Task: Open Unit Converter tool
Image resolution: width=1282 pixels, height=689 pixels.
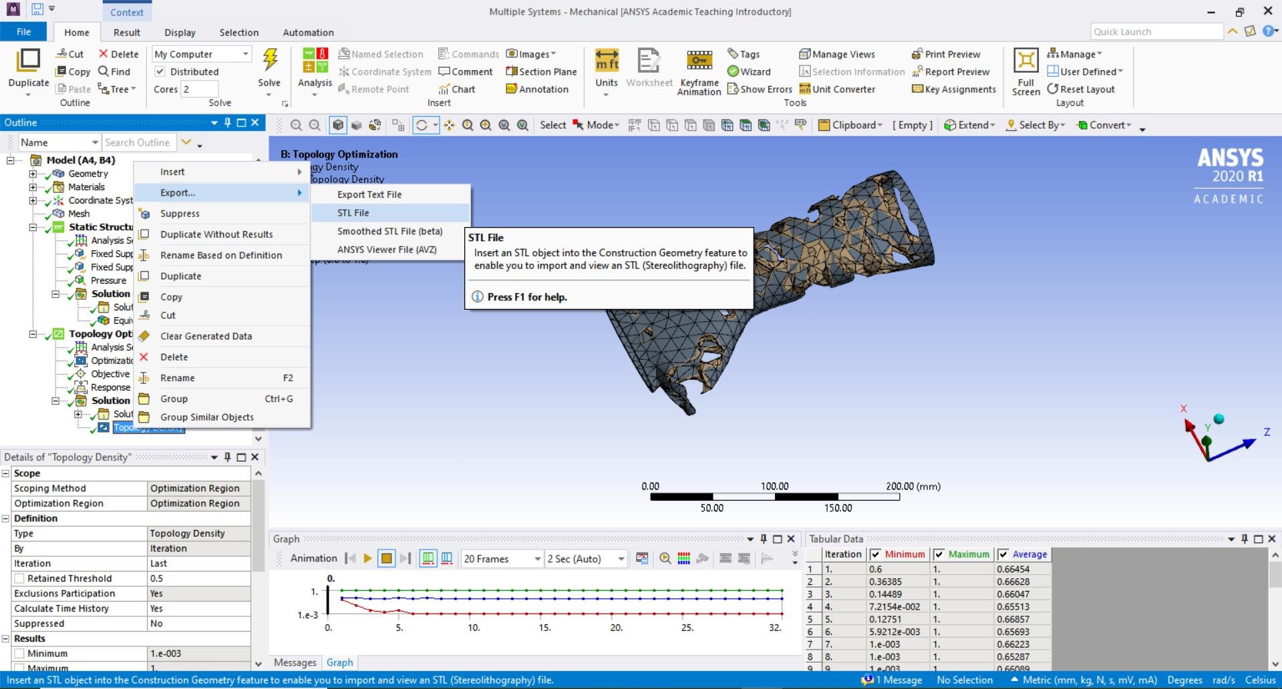Action: point(805,89)
